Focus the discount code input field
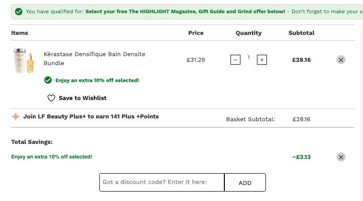The width and height of the screenshot is (363, 201). point(162,182)
